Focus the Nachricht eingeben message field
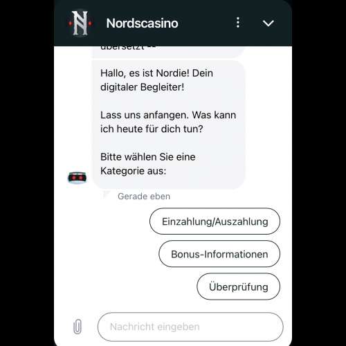This screenshot has width=346, height=346. click(x=190, y=327)
